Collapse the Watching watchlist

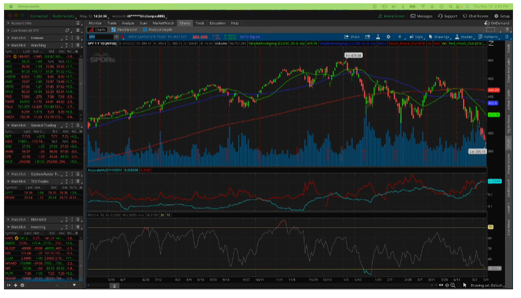coord(8,45)
